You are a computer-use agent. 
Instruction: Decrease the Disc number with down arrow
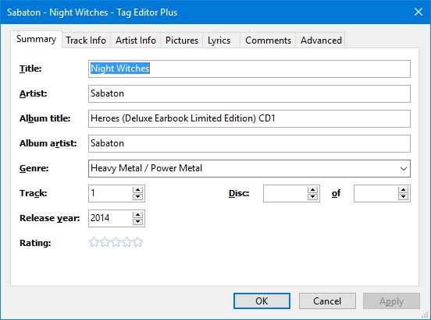pyautogui.click(x=312, y=197)
